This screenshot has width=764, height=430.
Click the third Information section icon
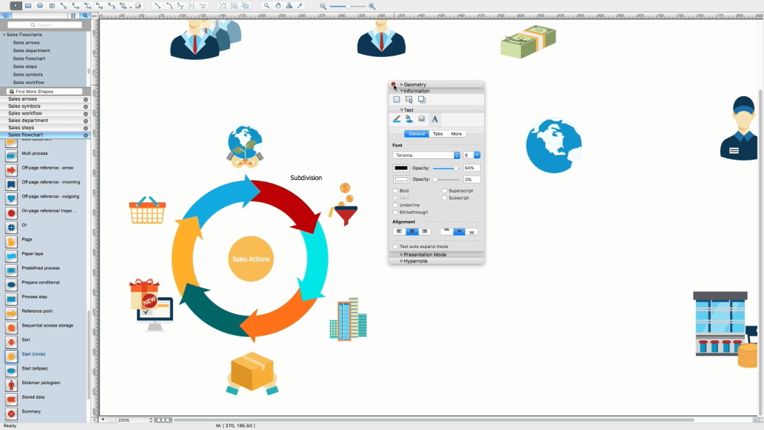(422, 99)
